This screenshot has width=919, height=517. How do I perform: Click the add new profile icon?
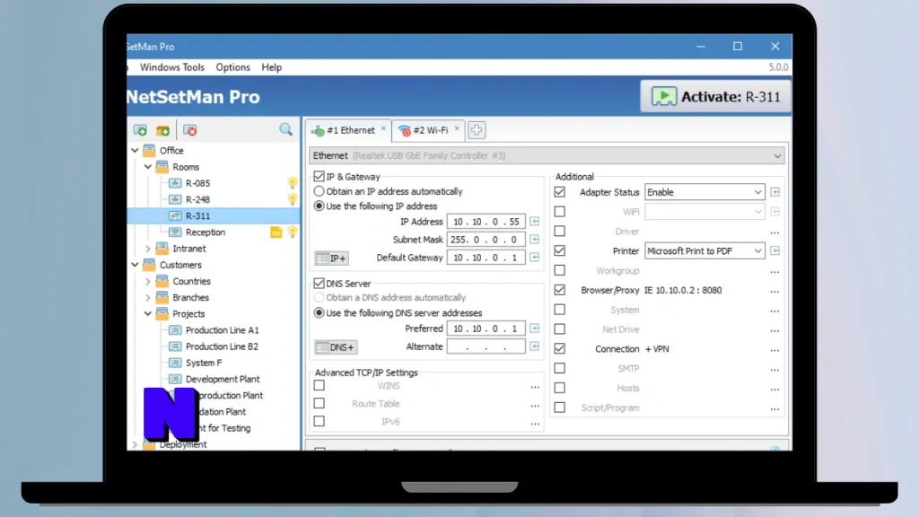[140, 130]
